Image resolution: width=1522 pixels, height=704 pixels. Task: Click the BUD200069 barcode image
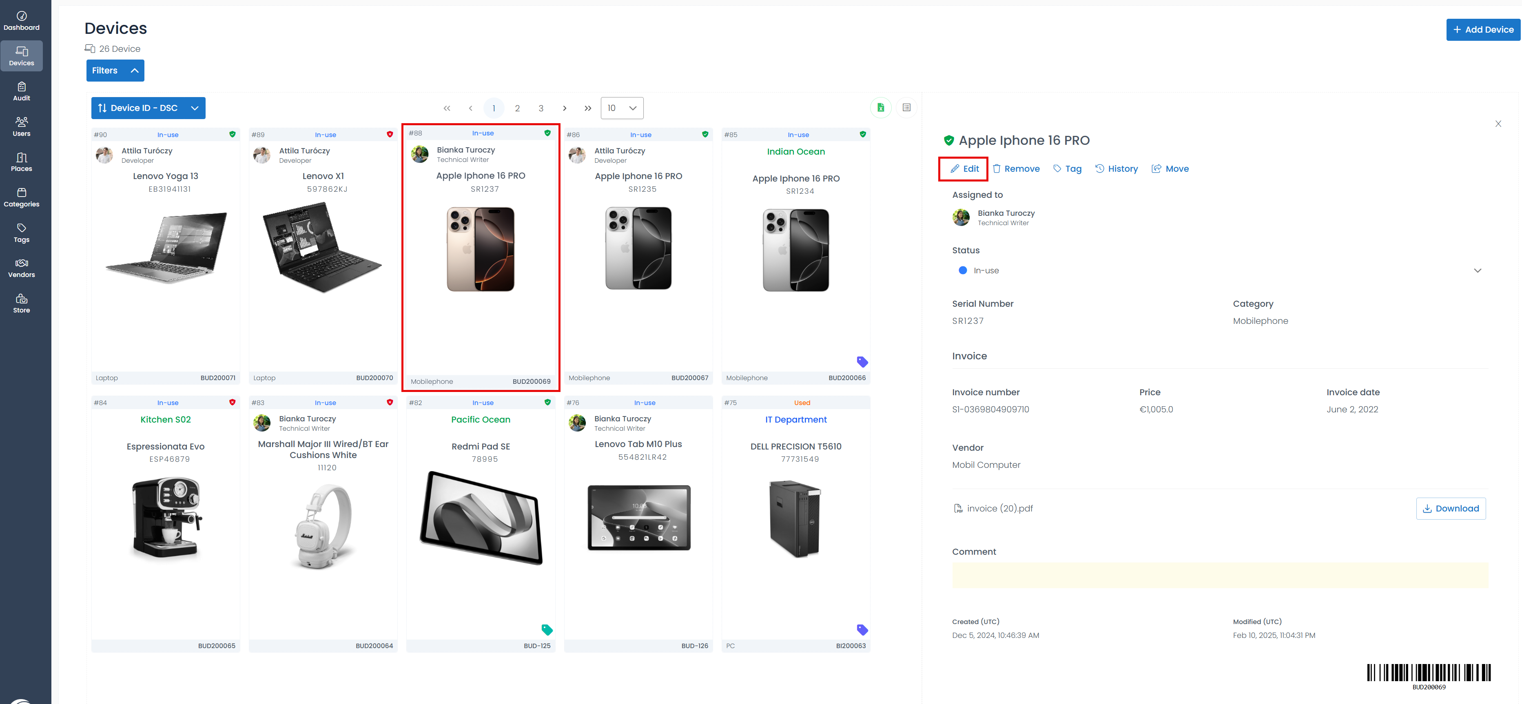(x=1429, y=676)
